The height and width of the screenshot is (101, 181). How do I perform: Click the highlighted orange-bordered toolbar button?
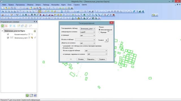tap(40, 12)
